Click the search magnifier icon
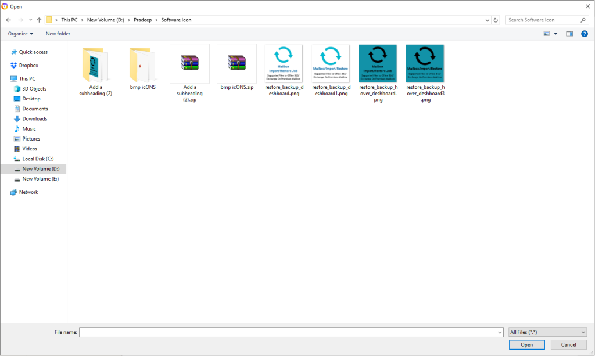This screenshot has height=356, width=595. click(583, 20)
